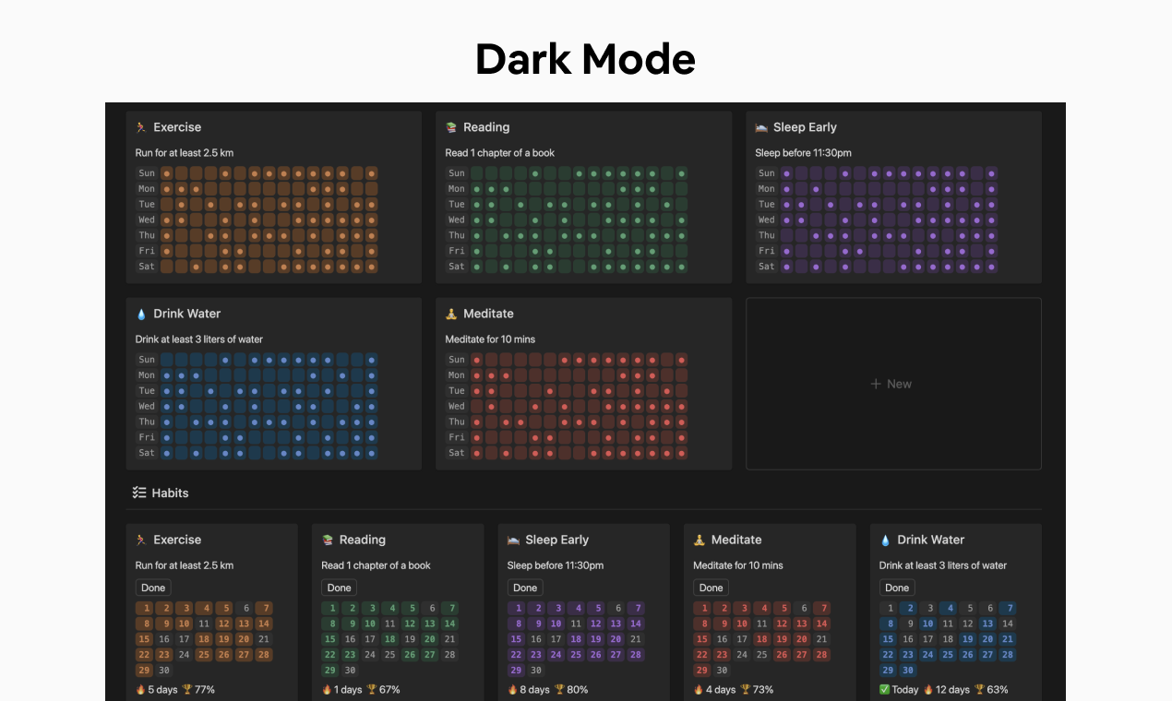Toggle Done on the Sleep Early habit

click(x=524, y=588)
